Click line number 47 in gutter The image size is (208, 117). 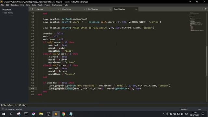click(x=32, y=42)
